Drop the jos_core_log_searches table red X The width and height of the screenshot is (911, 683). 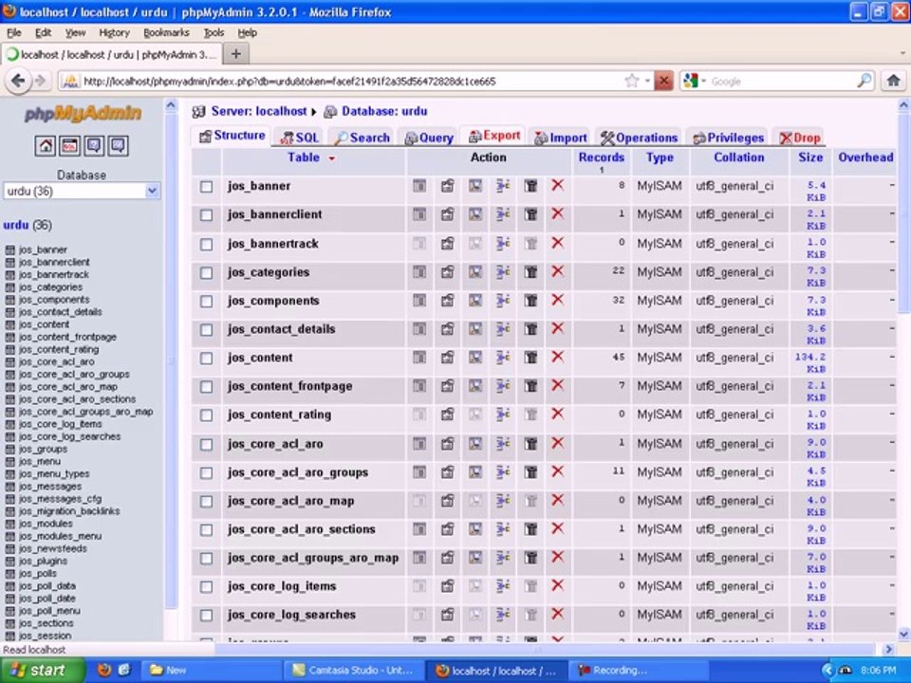click(x=558, y=614)
